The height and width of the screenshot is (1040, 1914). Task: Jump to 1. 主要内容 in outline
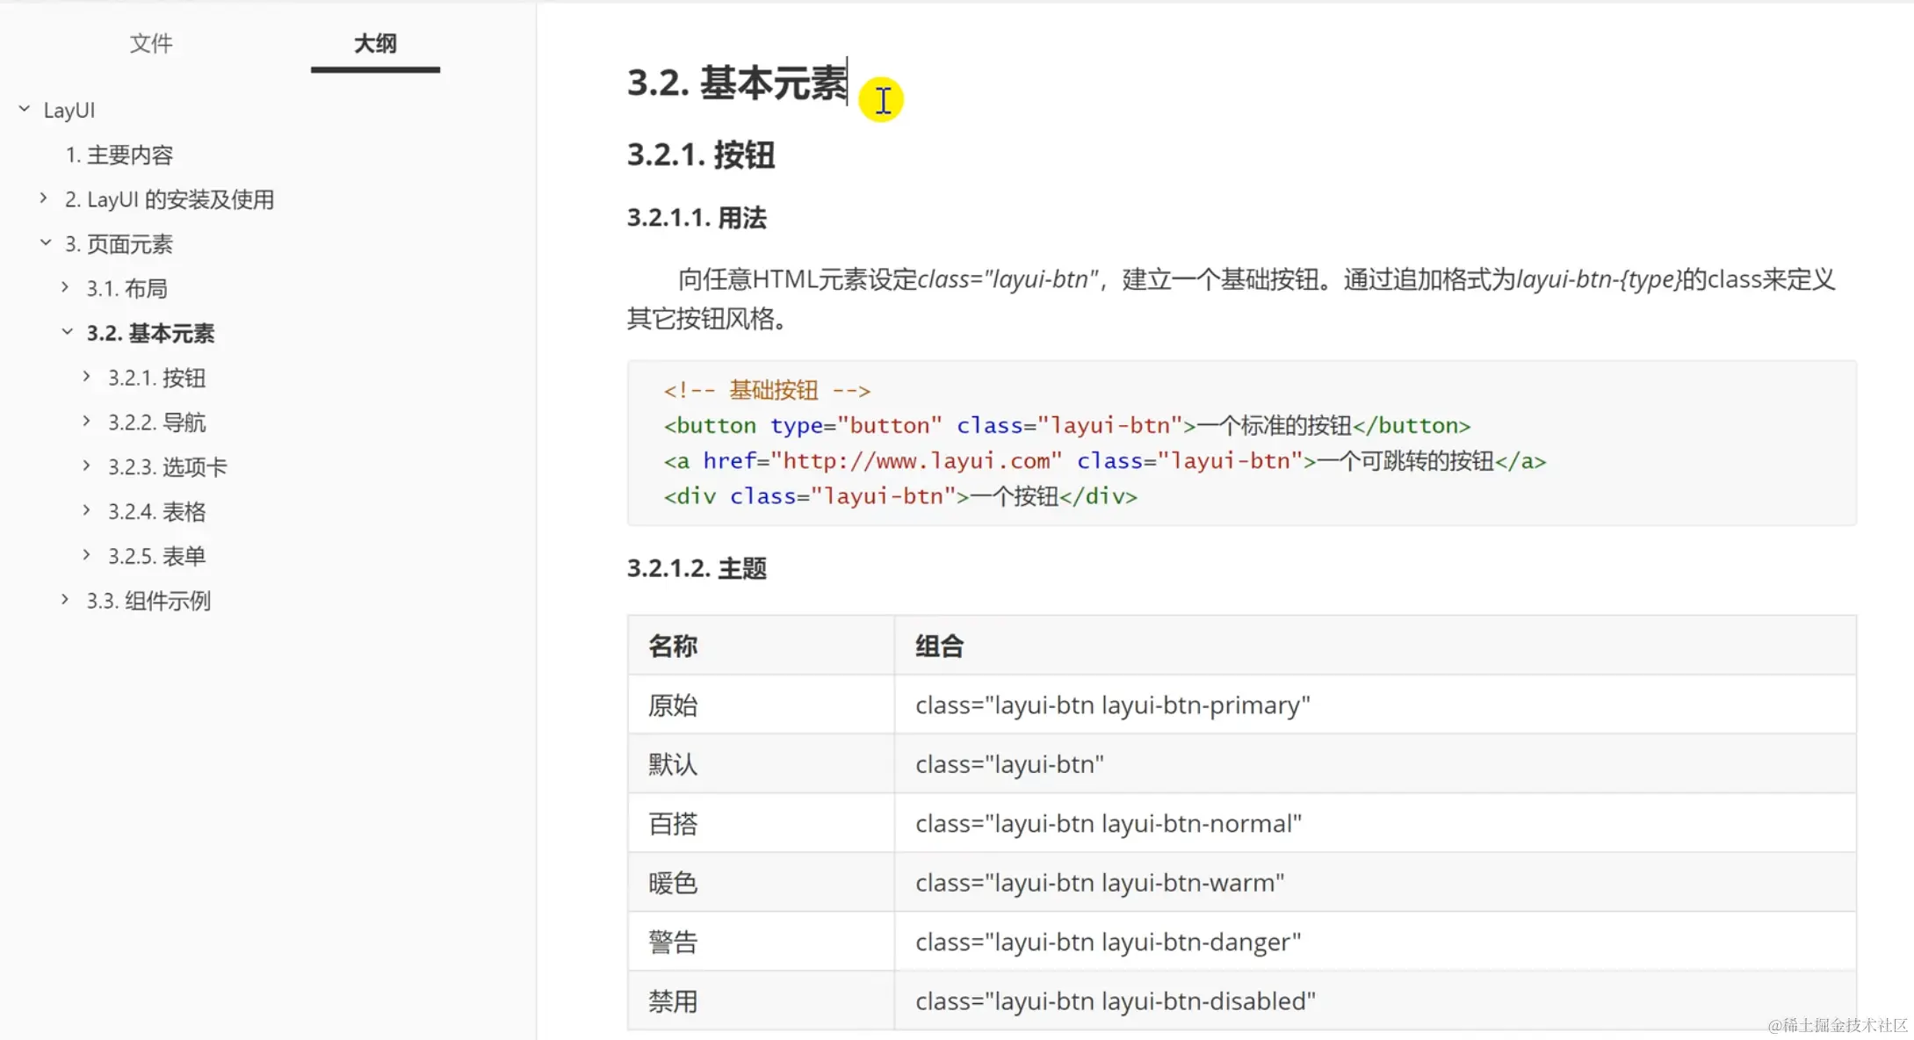point(119,155)
